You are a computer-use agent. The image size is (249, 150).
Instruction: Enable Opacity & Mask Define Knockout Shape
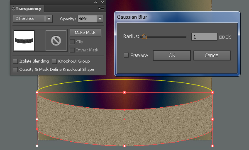point(15,70)
